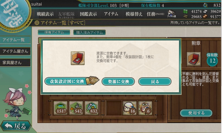
Task: Close dialog with 戻る button
Action: 155,81
